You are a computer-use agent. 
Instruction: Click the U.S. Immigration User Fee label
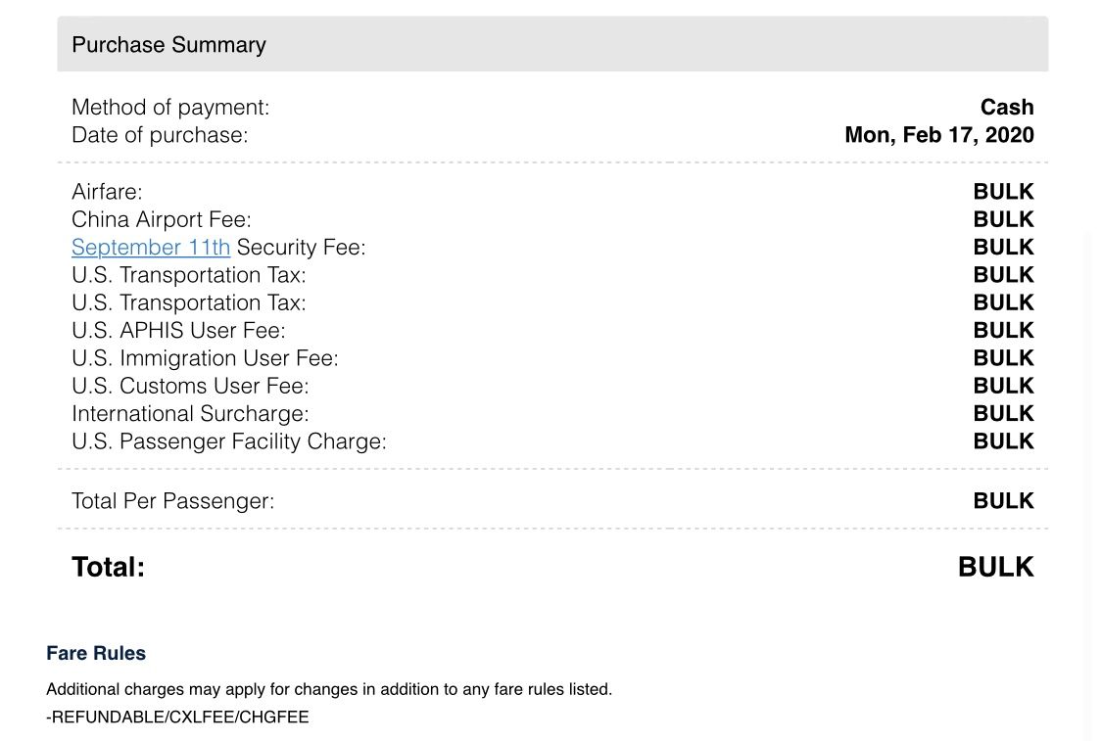[x=205, y=358]
